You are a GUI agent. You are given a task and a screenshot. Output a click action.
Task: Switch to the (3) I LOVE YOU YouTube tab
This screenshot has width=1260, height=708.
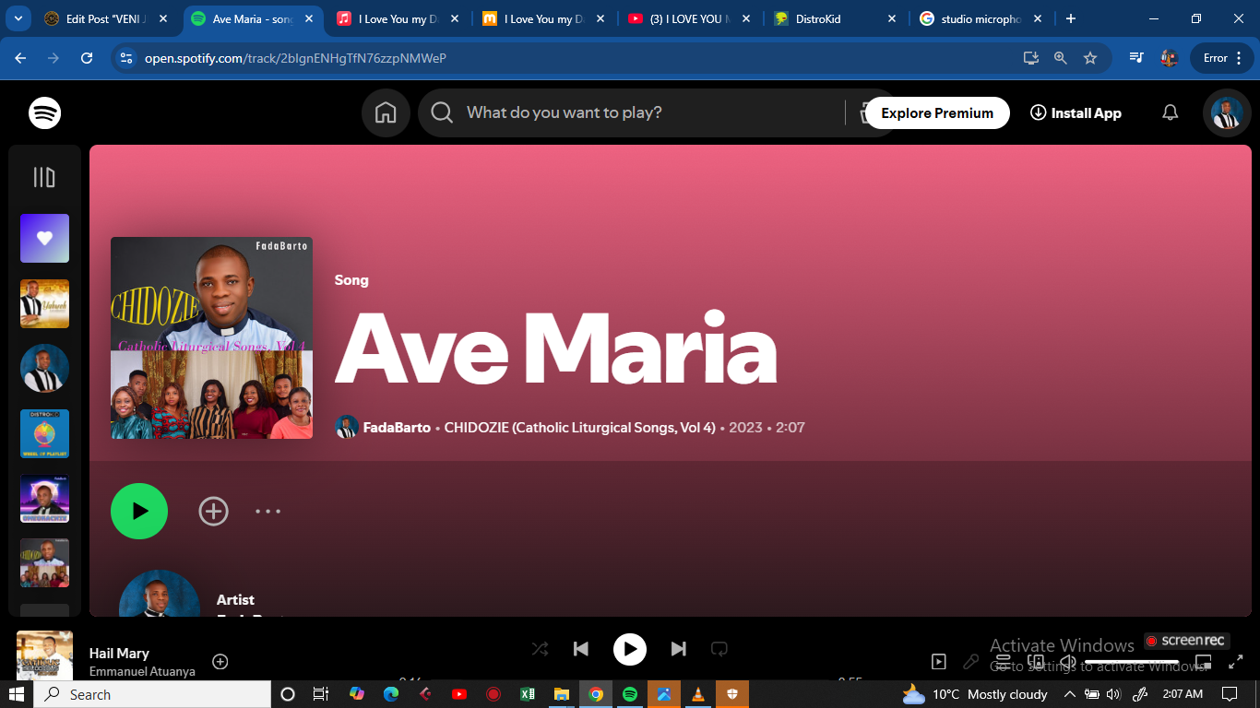point(688,18)
